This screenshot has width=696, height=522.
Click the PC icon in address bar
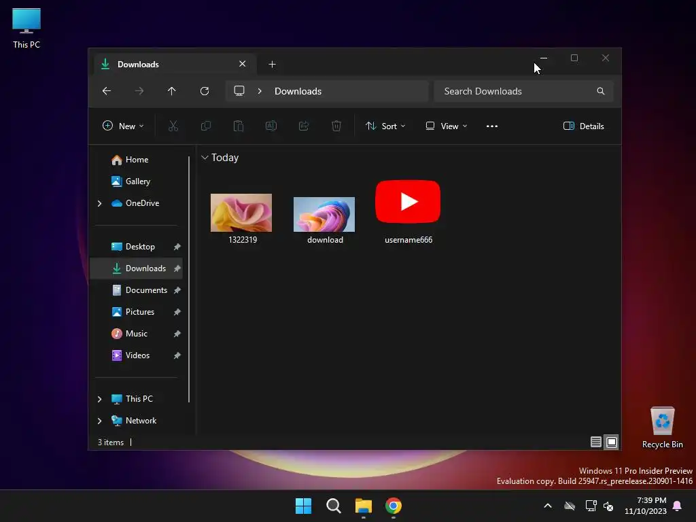pyautogui.click(x=239, y=91)
